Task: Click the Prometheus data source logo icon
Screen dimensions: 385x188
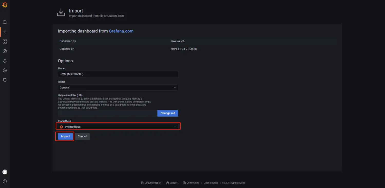Action: pos(61,127)
